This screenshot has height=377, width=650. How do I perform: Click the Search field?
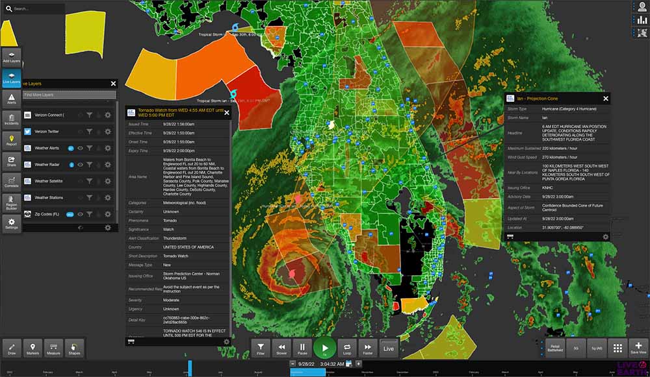pyautogui.click(x=35, y=8)
